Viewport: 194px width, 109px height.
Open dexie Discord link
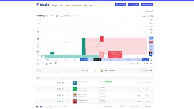click(41, 107)
